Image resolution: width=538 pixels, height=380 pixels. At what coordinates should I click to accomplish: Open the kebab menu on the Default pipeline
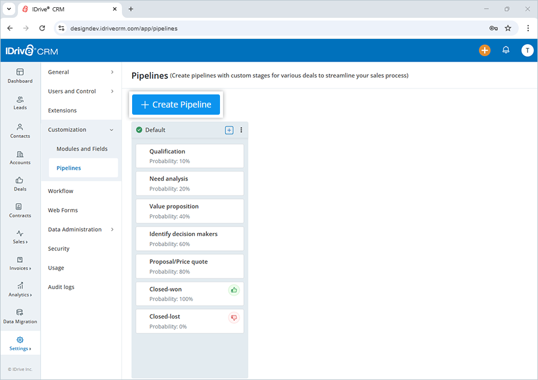[241, 130]
